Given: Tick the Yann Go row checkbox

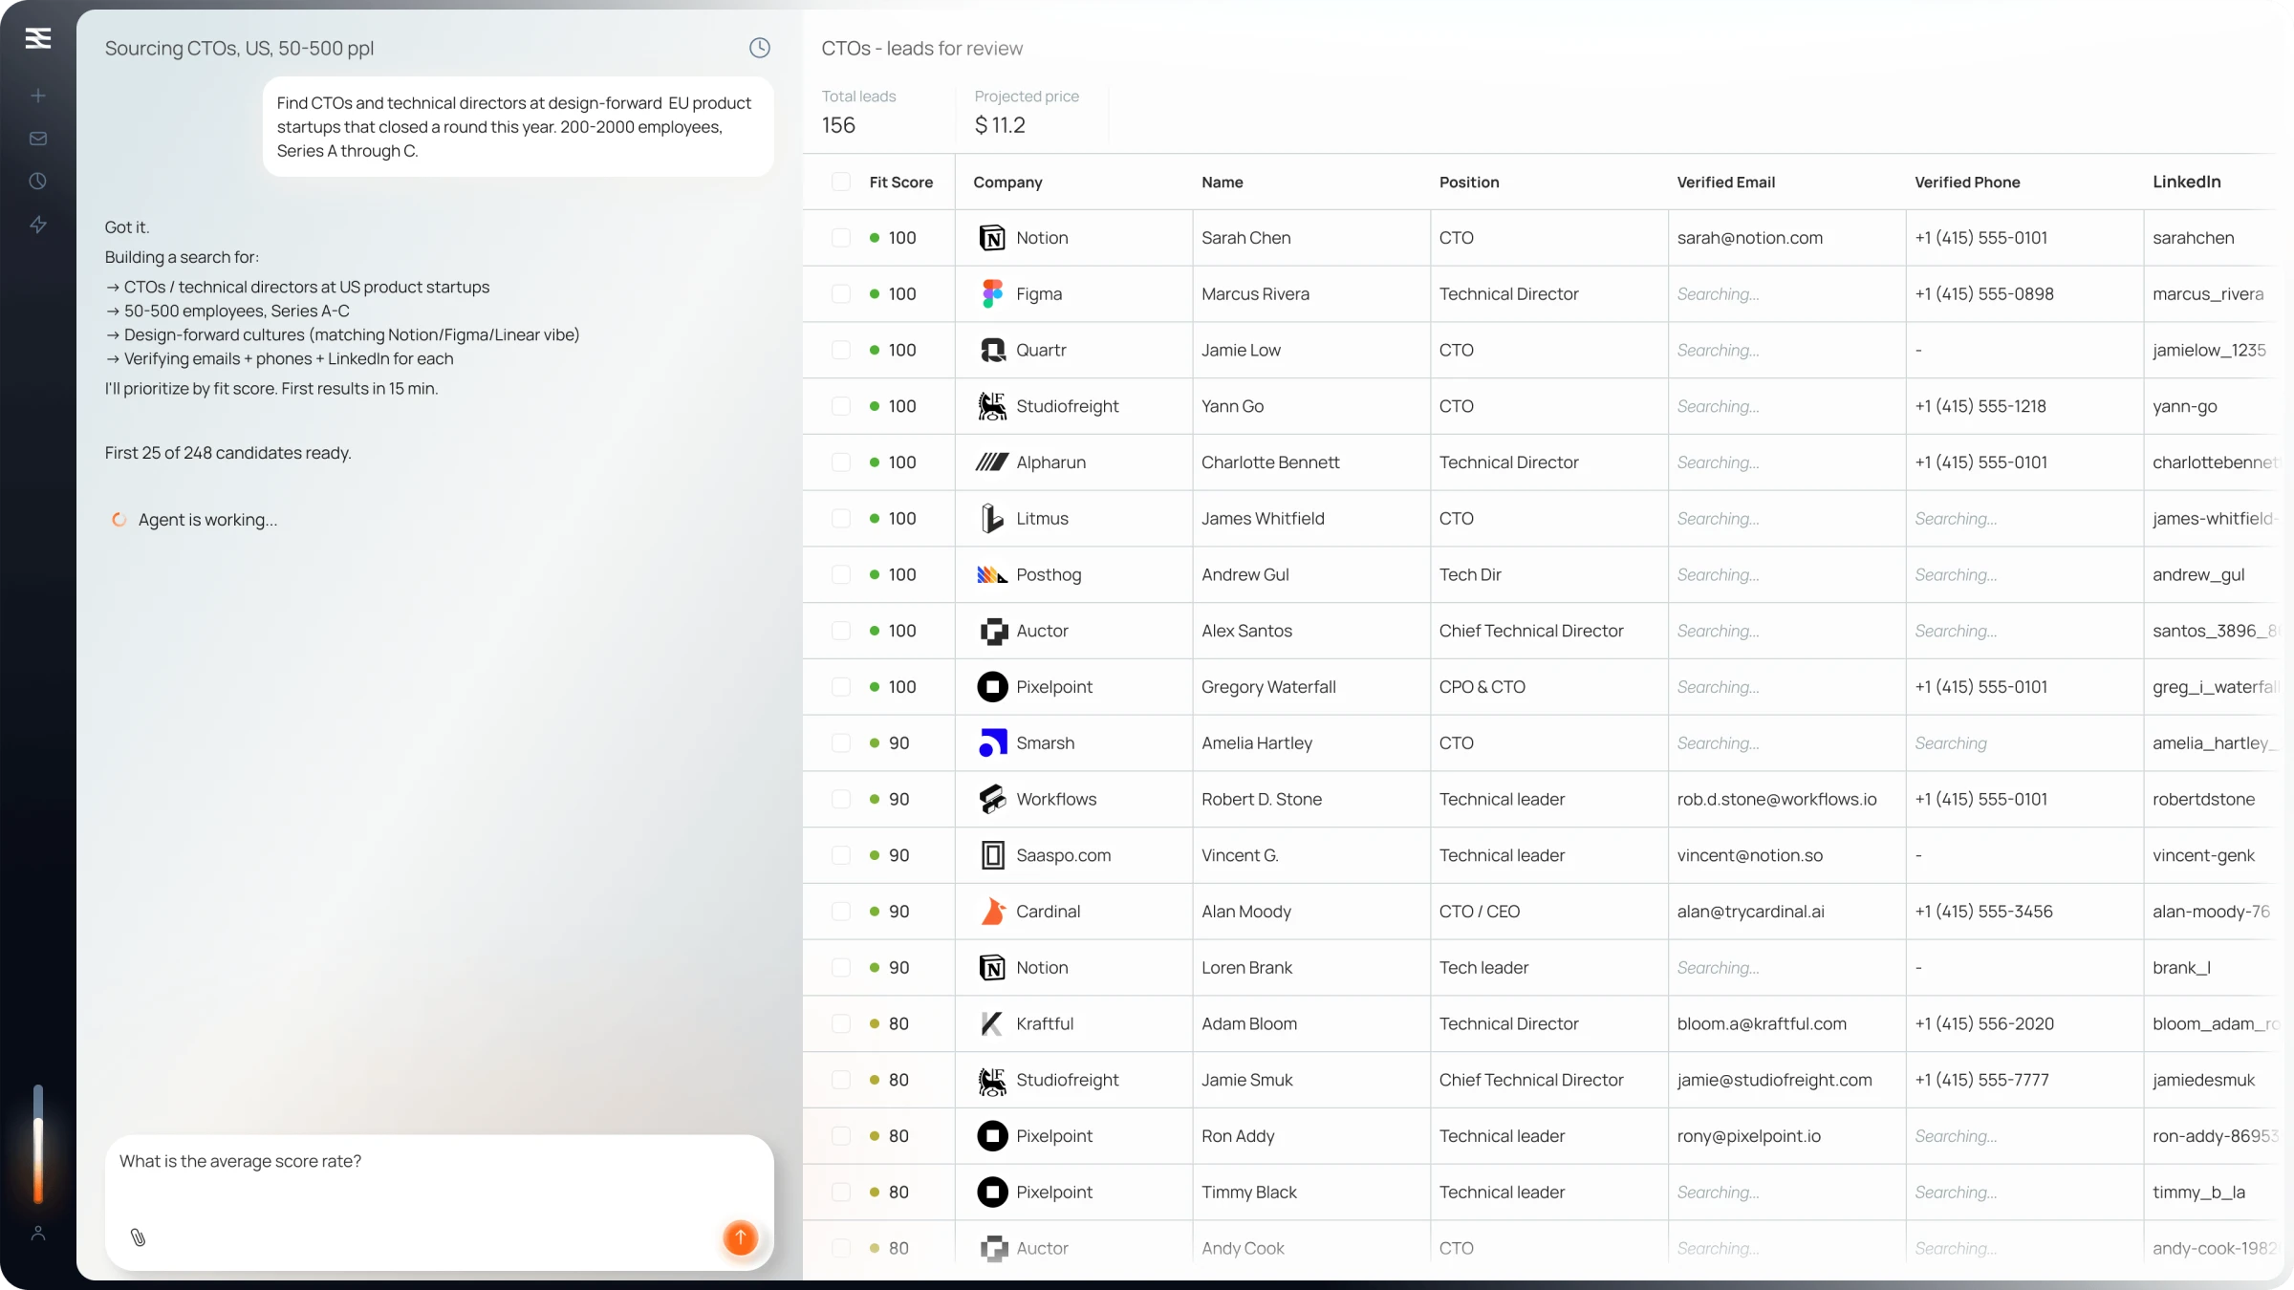Looking at the screenshot, I should [x=841, y=406].
